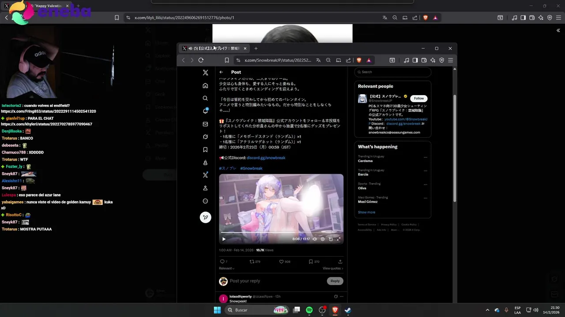Go to X Home in sidebar

[205, 85]
